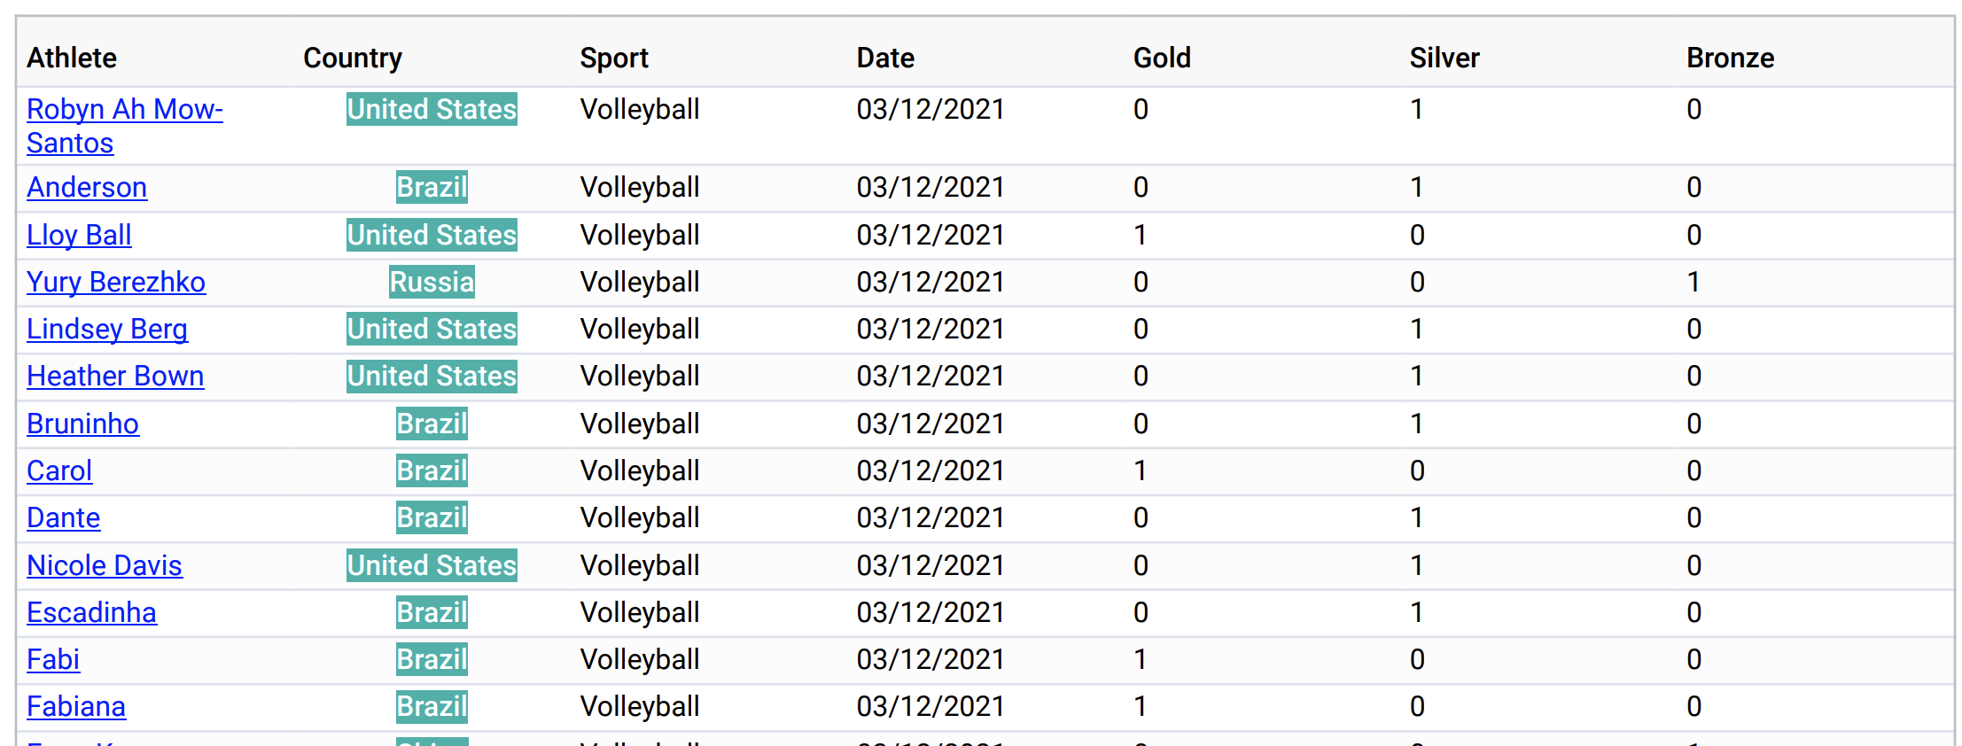The image size is (1962, 746).
Task: Open the Fabi athlete link
Action: click(x=53, y=659)
